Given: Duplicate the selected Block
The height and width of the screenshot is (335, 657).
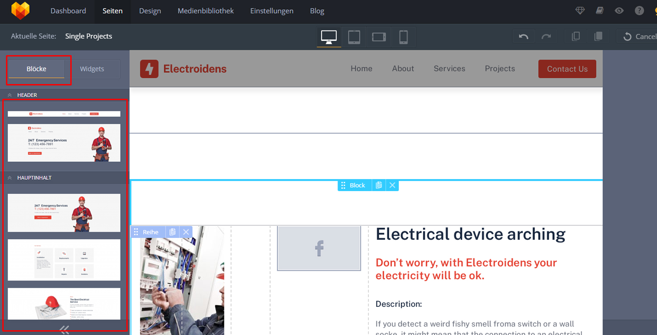Looking at the screenshot, I should [379, 185].
